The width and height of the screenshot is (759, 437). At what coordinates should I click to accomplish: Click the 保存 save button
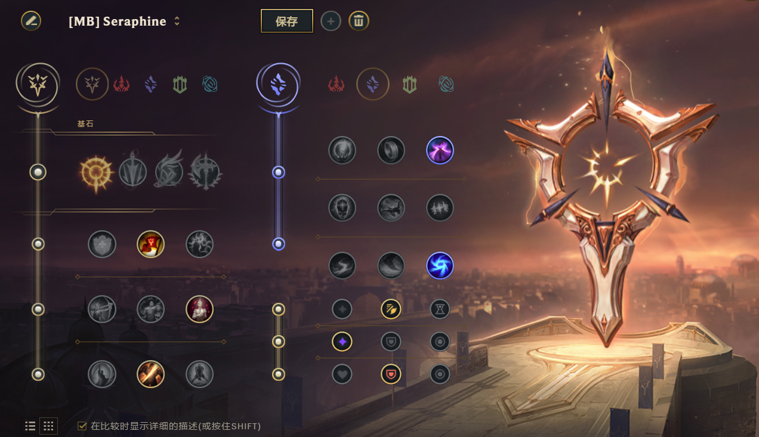click(287, 21)
